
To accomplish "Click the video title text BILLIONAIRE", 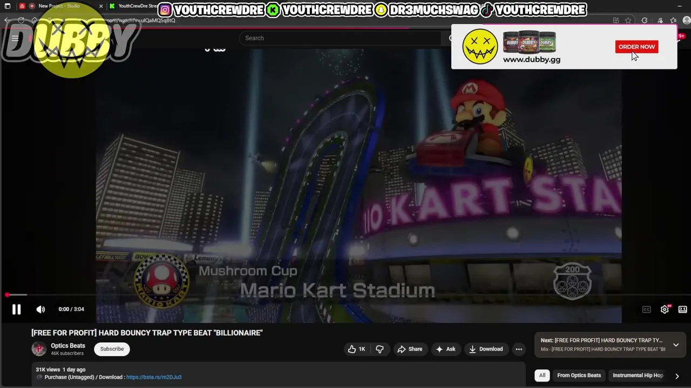I will coord(147,333).
